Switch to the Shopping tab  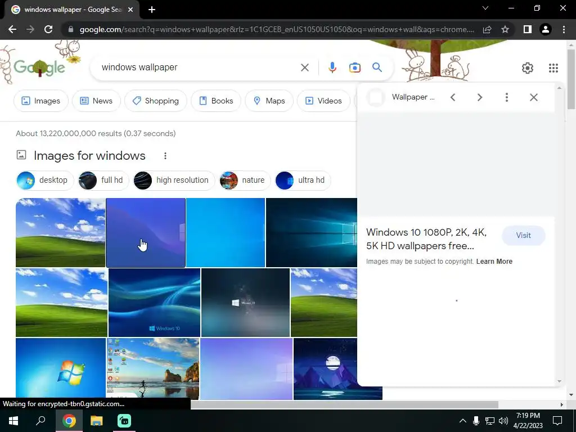point(156,101)
